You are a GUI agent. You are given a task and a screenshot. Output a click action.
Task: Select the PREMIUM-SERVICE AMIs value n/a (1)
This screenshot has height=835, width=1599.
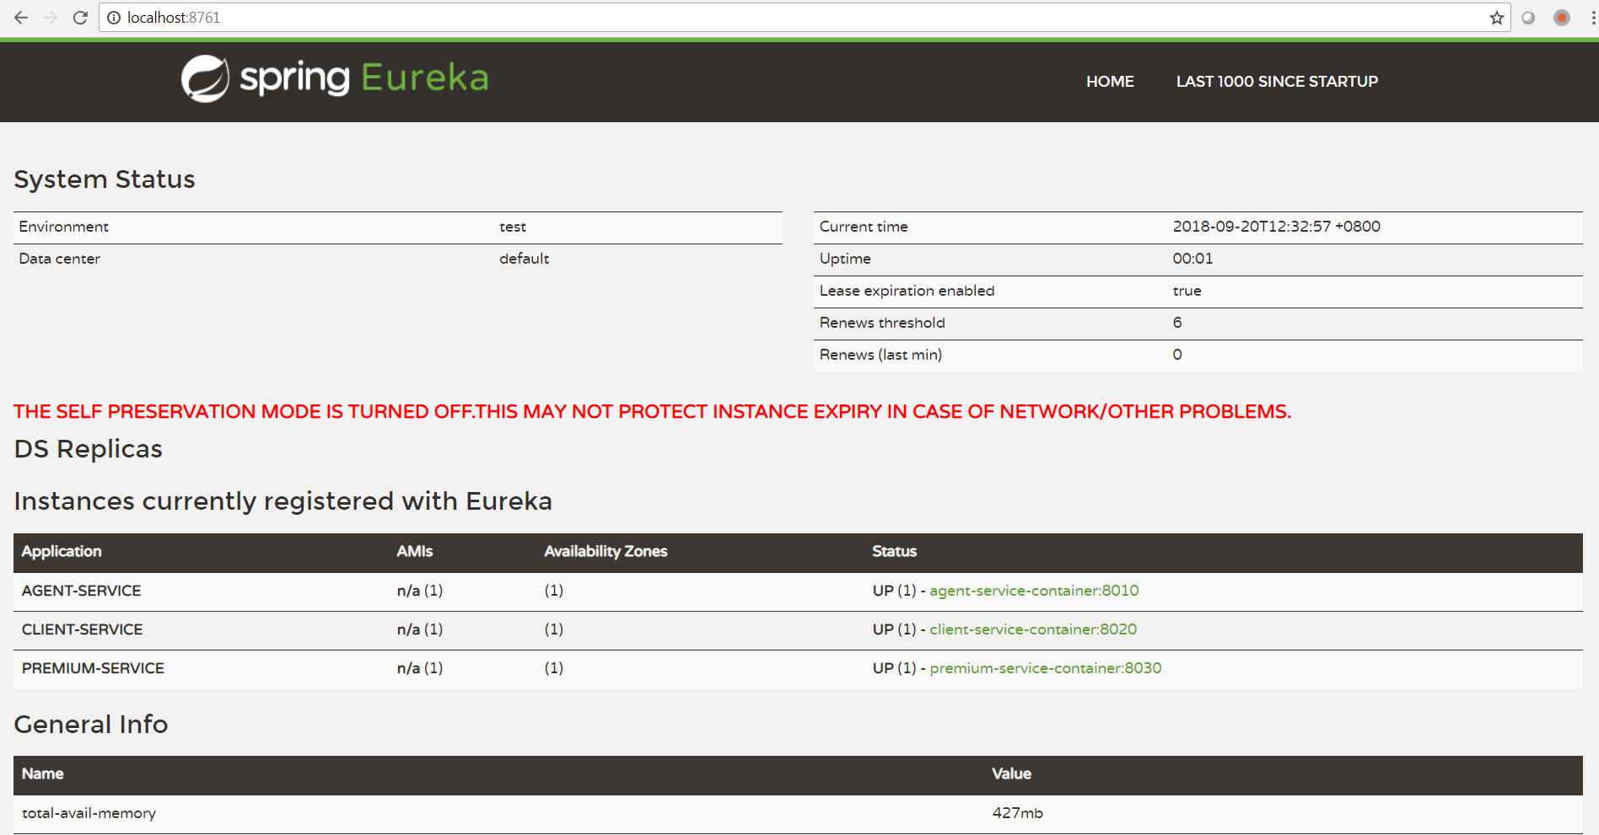coord(420,668)
